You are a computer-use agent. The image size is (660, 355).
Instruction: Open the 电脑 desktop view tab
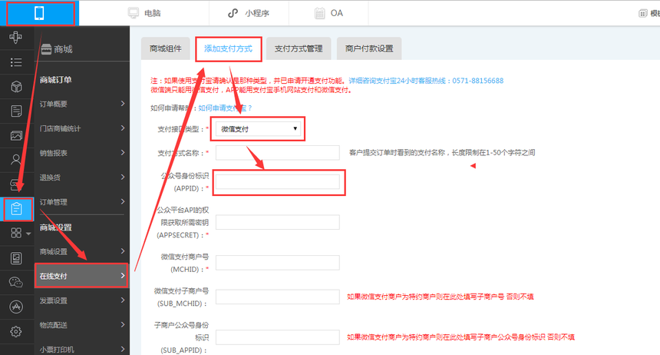144,13
